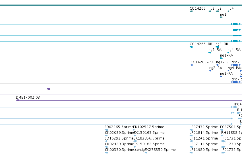The height and width of the screenshot is (154, 242).
Task: Click the teal chromosome bar at top
Action: point(121,5)
